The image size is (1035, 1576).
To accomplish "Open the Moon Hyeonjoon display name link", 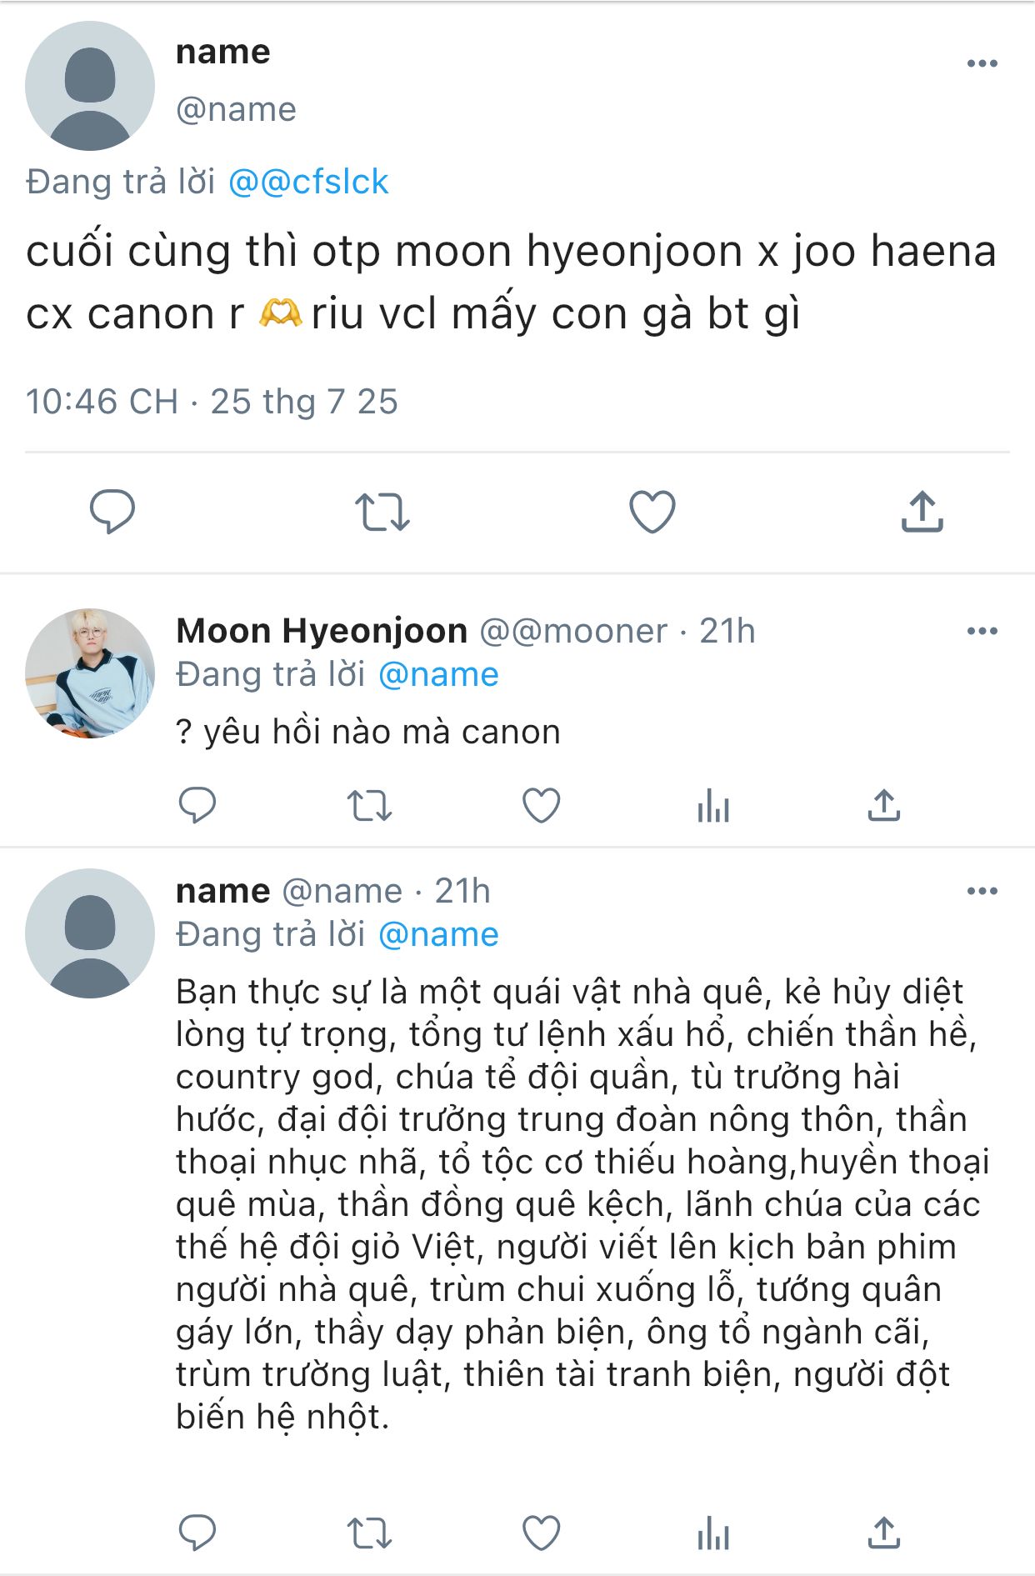I will coord(322,631).
